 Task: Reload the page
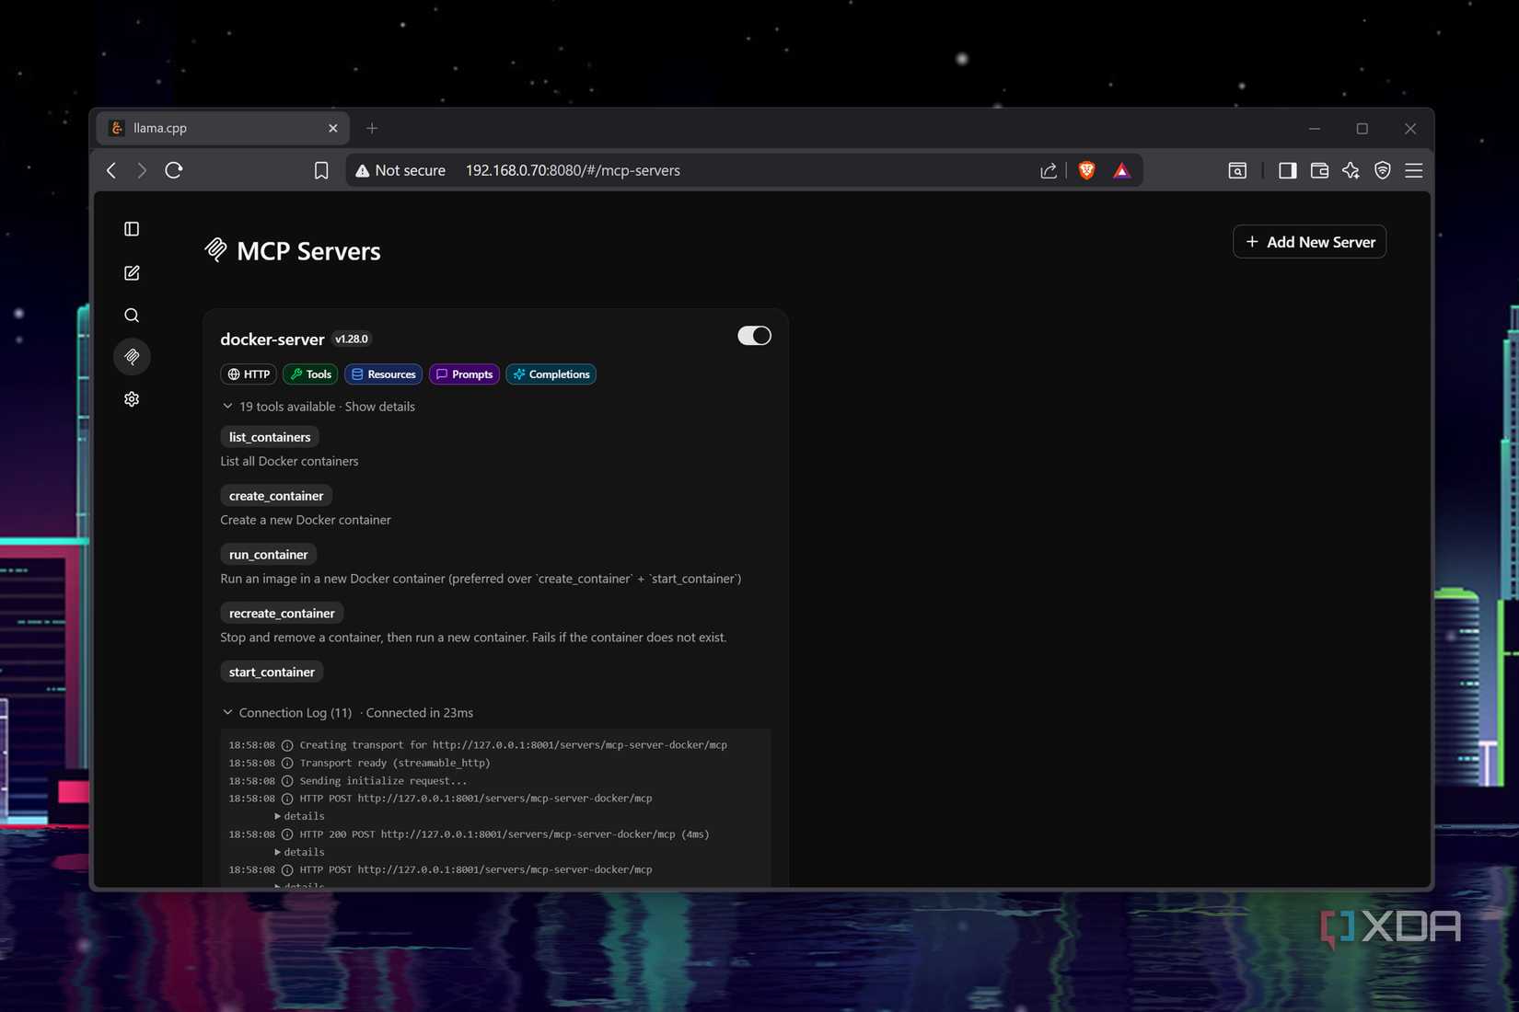click(174, 170)
